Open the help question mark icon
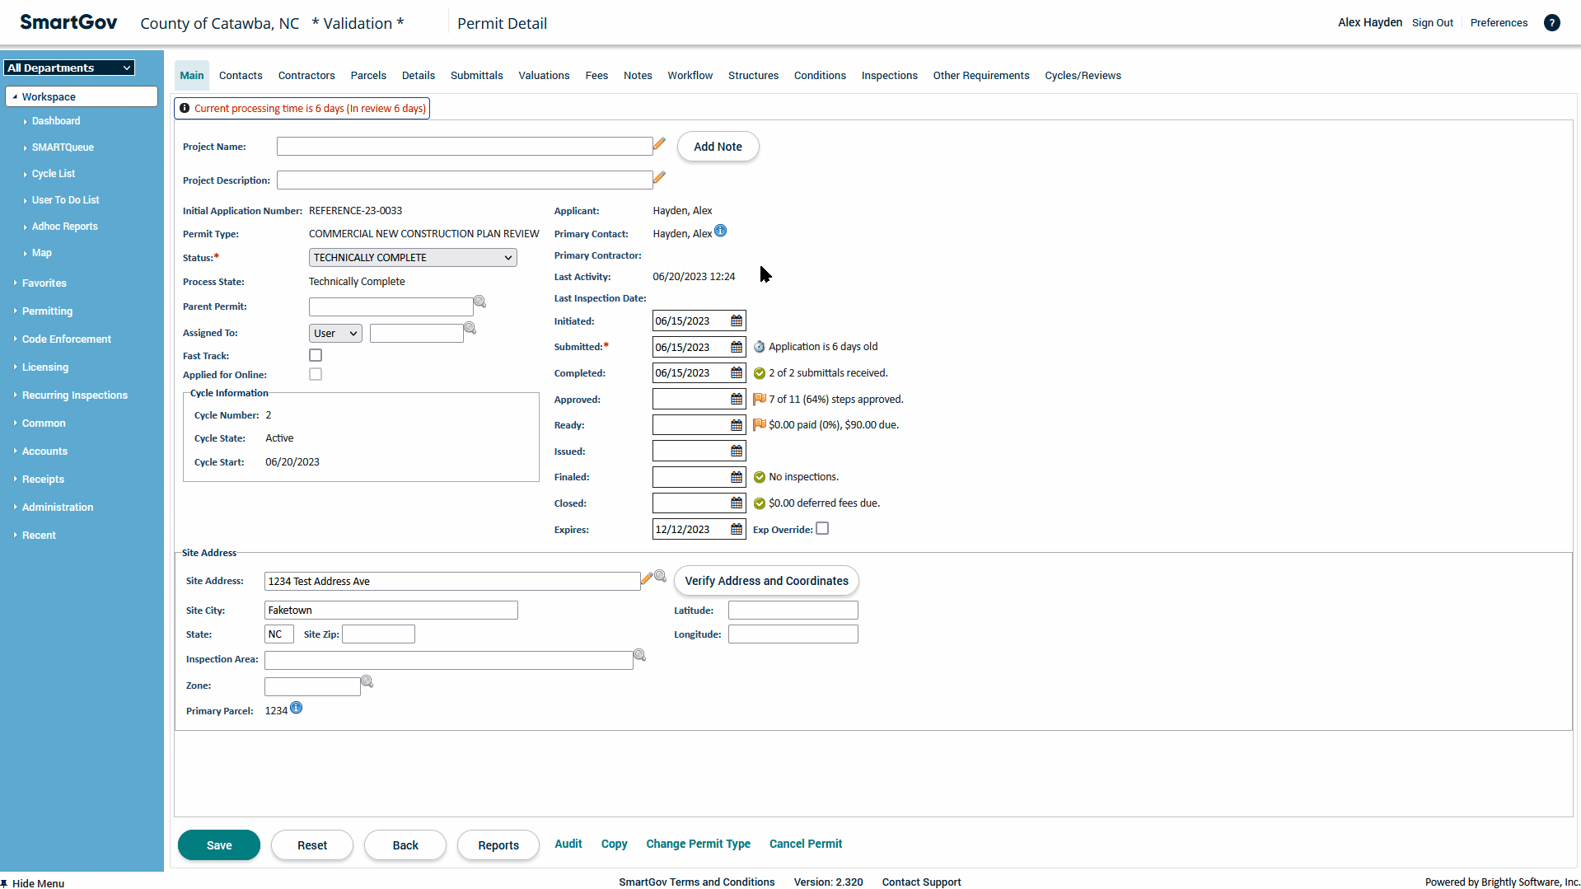 coord(1551,23)
